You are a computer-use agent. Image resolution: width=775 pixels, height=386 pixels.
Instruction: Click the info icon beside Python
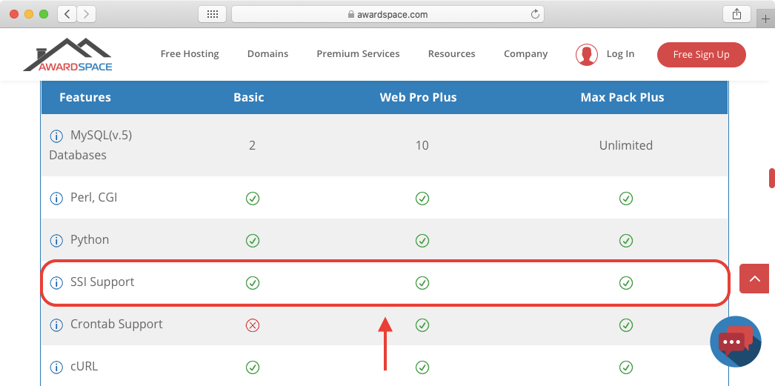pos(56,241)
